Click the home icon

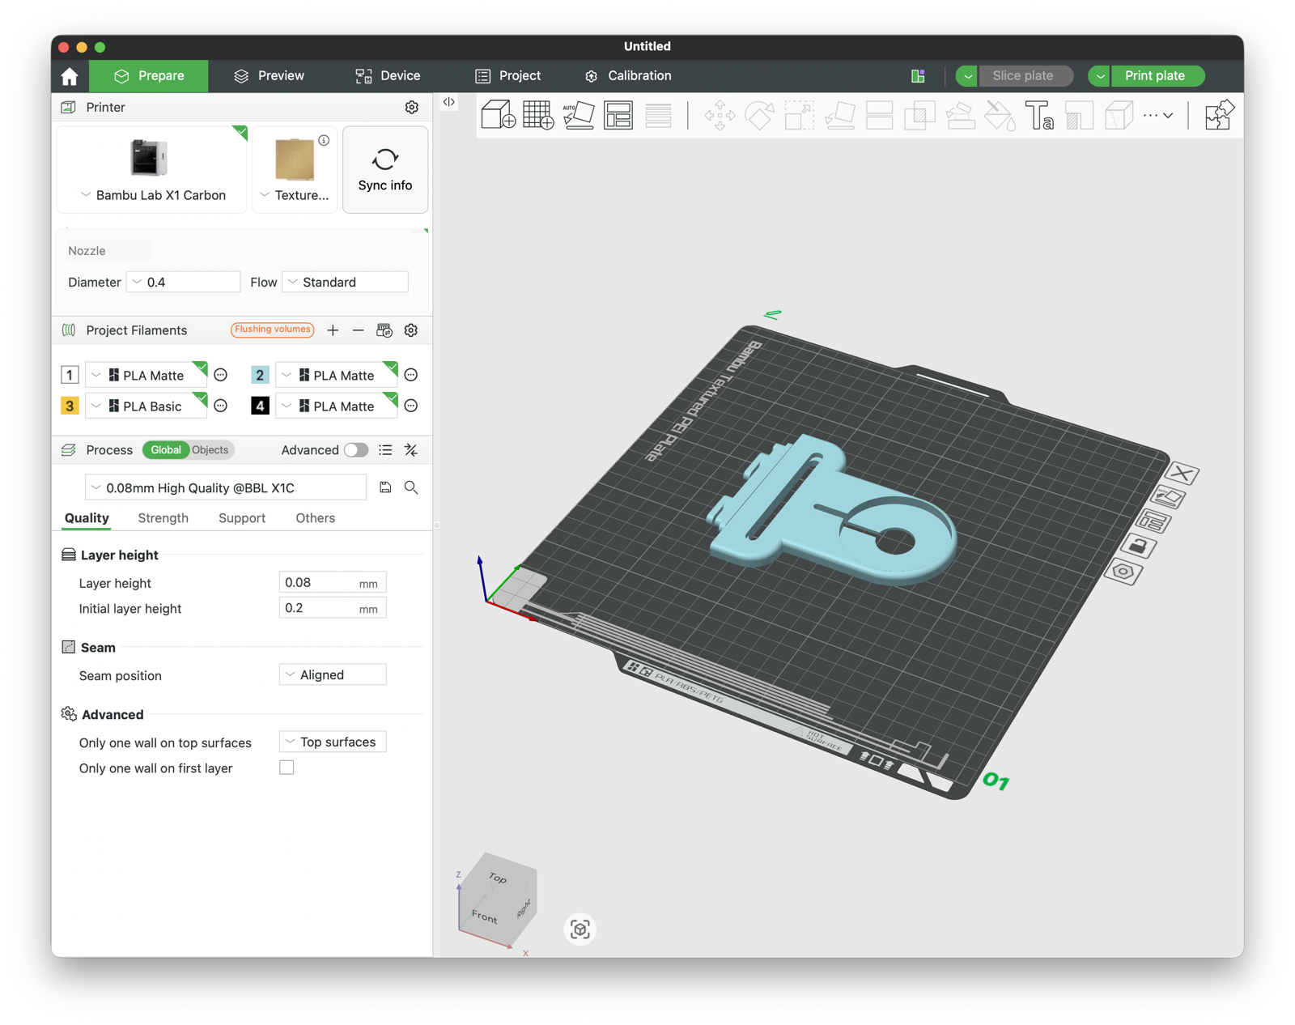coord(70,76)
